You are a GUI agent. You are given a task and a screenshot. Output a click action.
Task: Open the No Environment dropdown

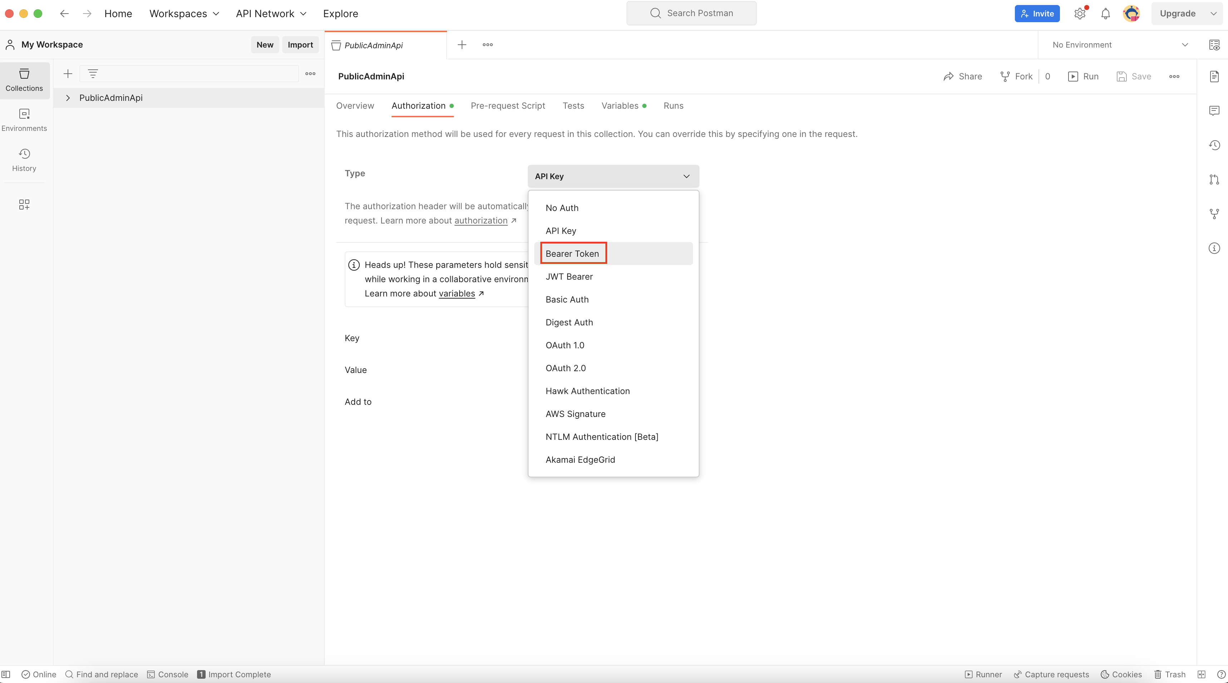tap(1120, 45)
